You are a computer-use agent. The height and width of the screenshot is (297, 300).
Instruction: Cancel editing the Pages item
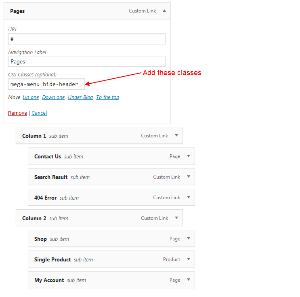(x=39, y=113)
